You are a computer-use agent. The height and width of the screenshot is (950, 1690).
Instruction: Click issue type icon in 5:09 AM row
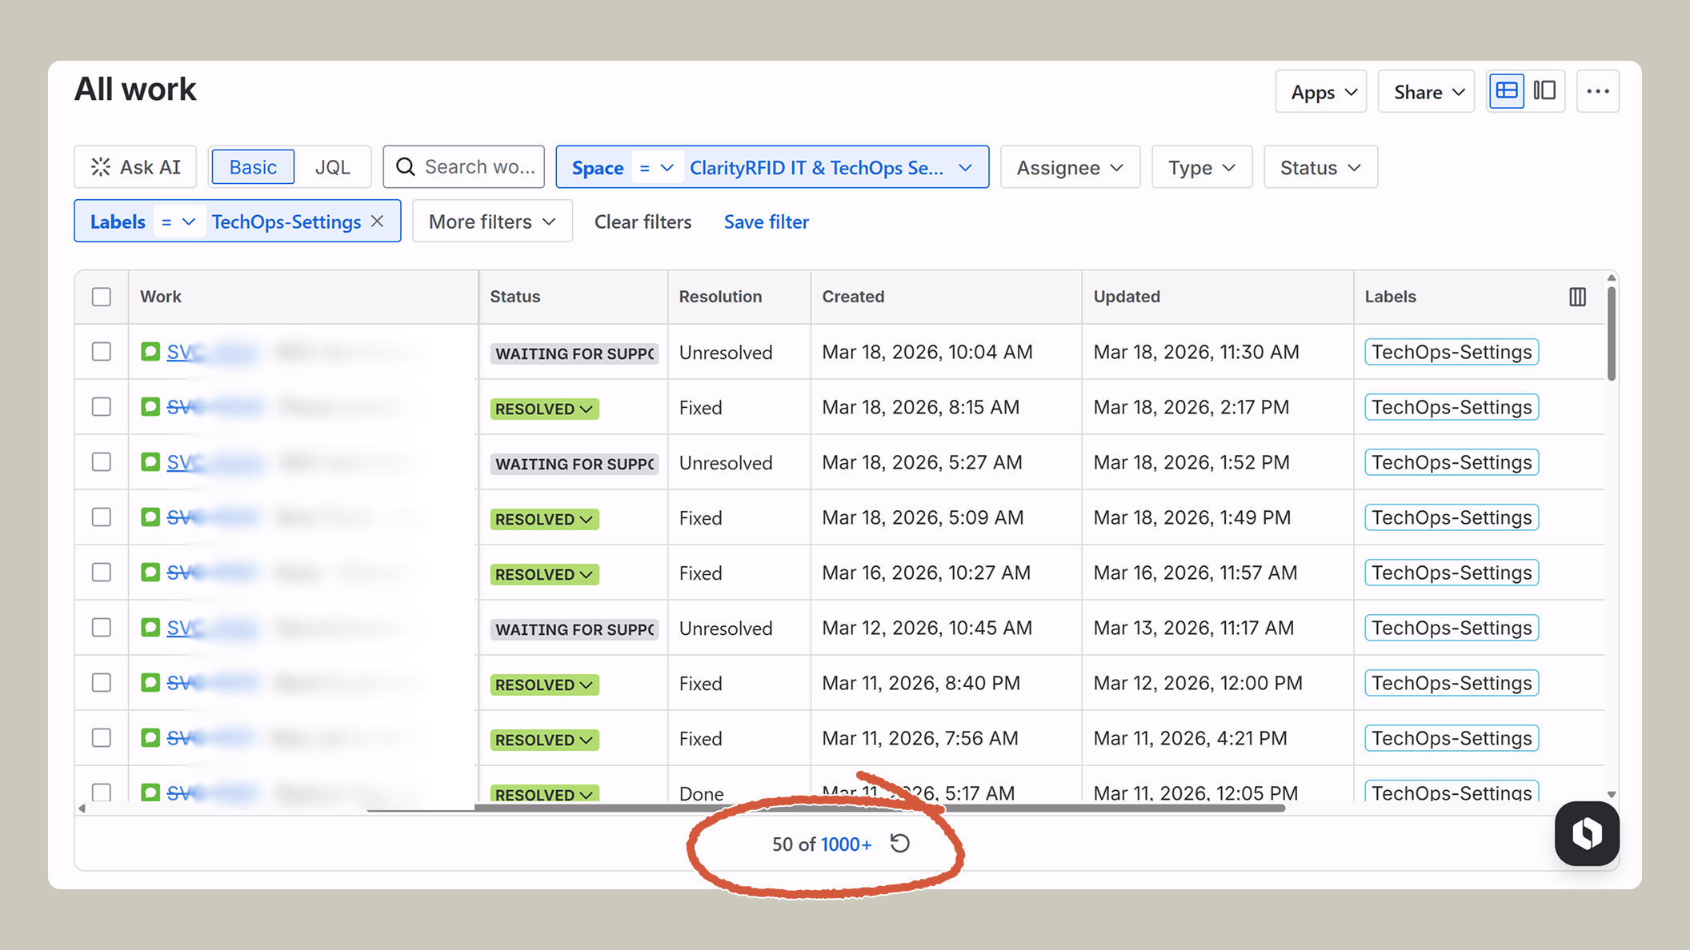pos(150,517)
